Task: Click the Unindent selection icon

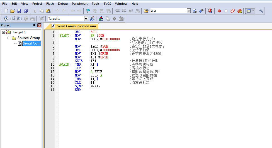Action: (124, 11)
